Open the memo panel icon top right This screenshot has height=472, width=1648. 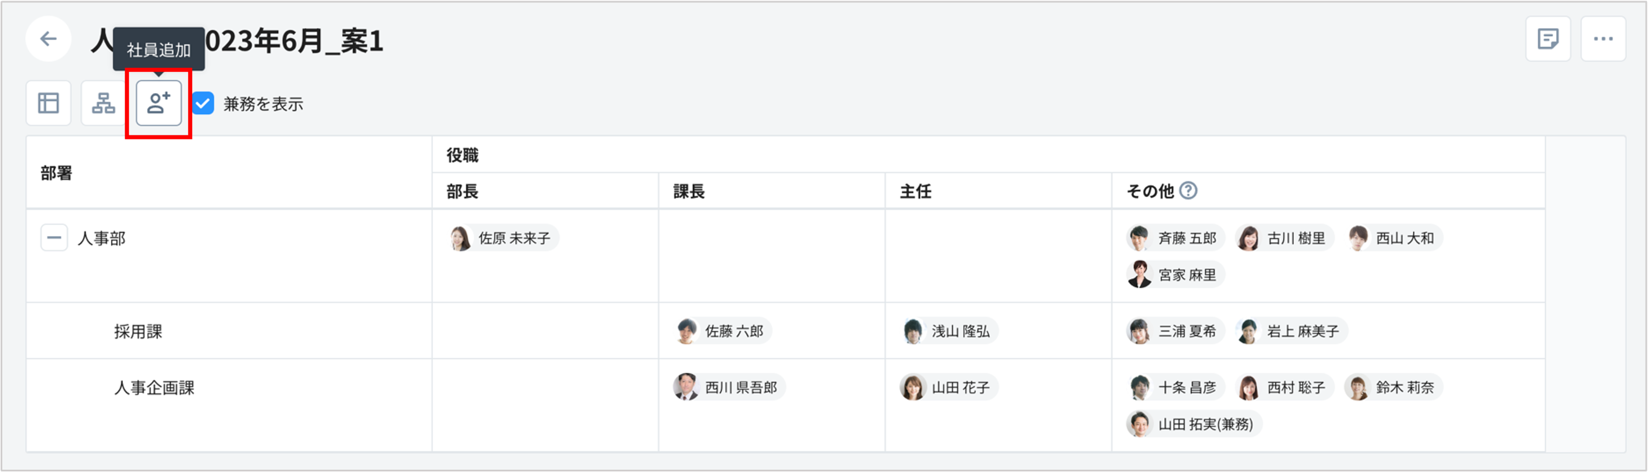[x=1547, y=39]
